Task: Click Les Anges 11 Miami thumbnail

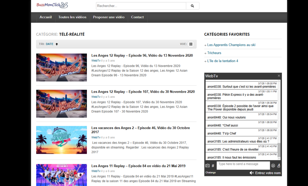Action: pos(61,175)
